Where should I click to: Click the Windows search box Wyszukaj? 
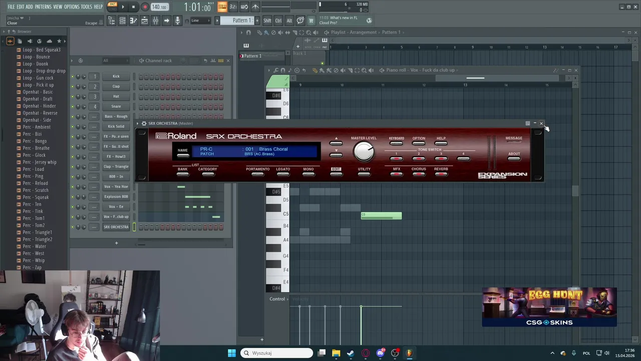pyautogui.click(x=276, y=353)
